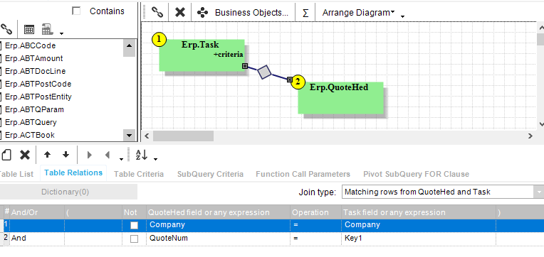Open overflow arrow beside calculator icon
544x257 pixels.
click(x=61, y=33)
